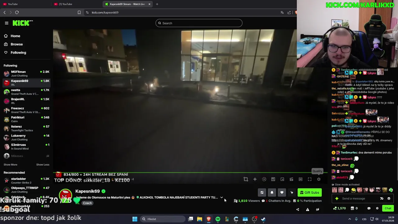Open the shop icon with 0 count

tap(354, 208)
